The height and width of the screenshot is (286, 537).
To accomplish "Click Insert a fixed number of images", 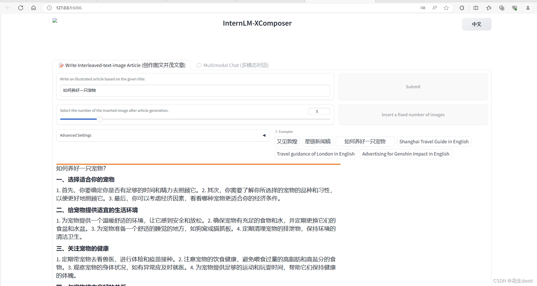I will [413, 115].
